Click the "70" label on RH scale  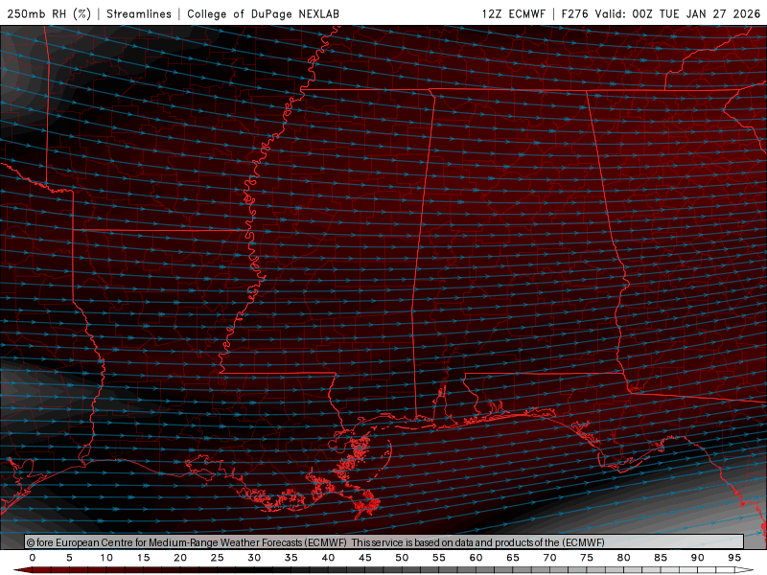coord(549,558)
